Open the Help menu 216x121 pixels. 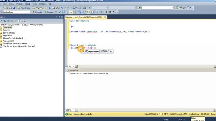tap(50, 4)
